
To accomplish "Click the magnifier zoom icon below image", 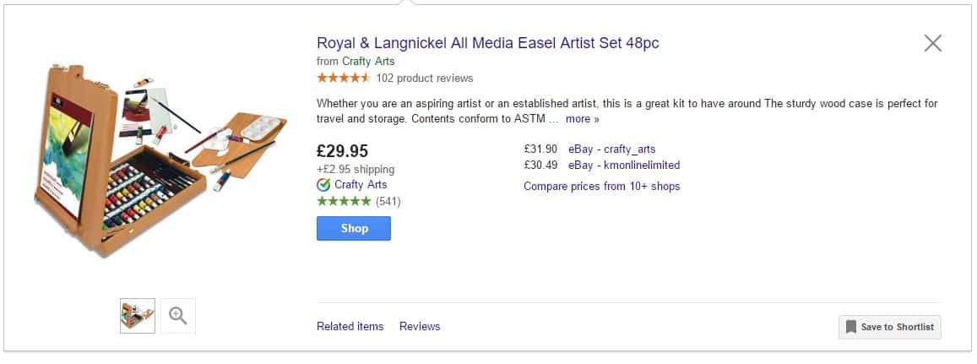I will point(177,316).
